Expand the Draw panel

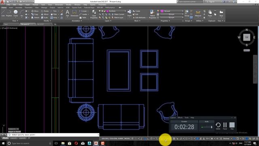tap(15, 21)
